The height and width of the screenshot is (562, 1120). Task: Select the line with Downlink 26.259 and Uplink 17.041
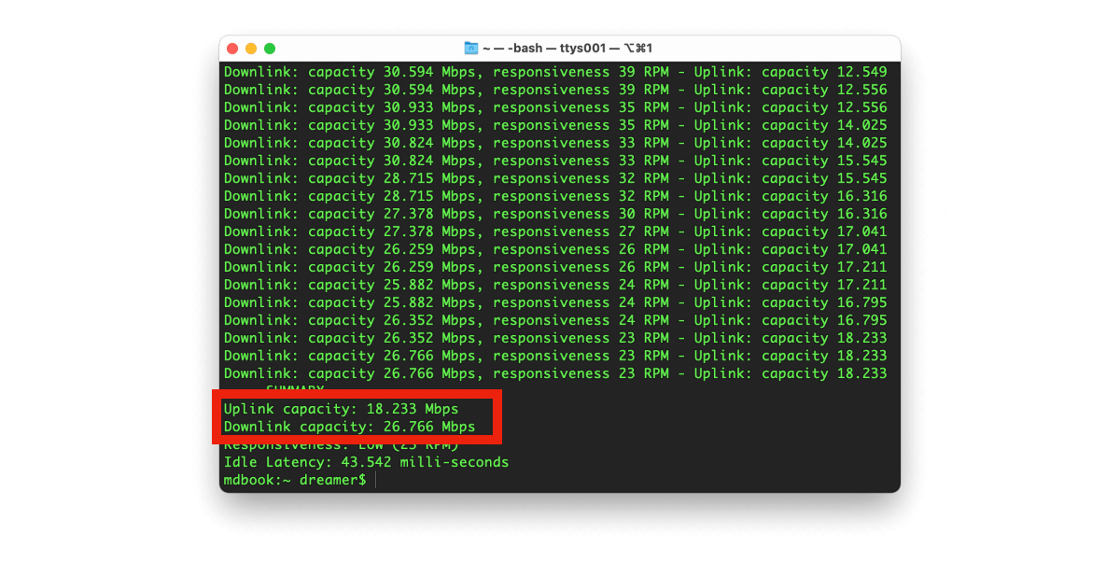coord(555,249)
